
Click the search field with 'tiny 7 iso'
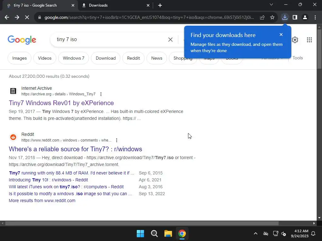point(111,39)
